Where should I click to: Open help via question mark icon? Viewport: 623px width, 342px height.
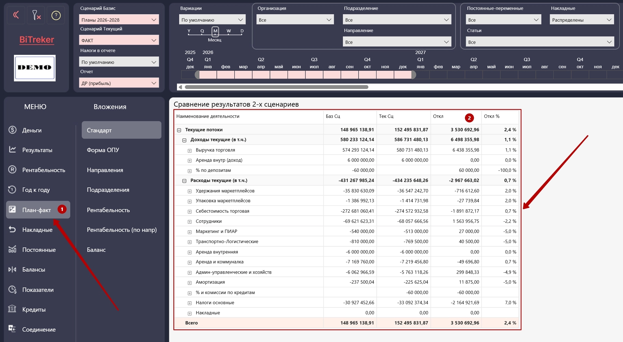tap(56, 15)
